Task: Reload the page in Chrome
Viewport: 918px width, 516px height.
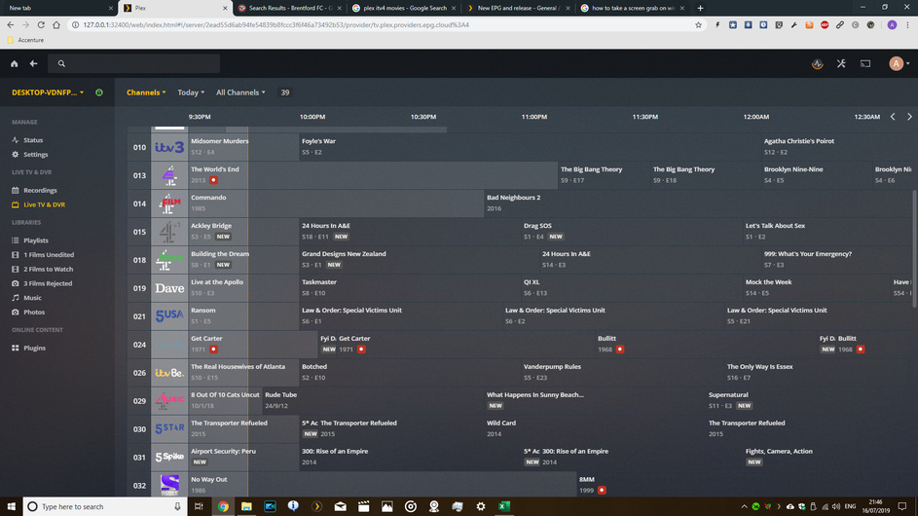Action: (x=41, y=25)
